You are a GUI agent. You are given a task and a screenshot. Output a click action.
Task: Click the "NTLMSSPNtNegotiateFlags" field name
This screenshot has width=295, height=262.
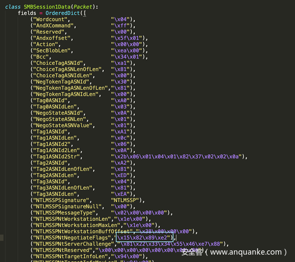coord(72,238)
